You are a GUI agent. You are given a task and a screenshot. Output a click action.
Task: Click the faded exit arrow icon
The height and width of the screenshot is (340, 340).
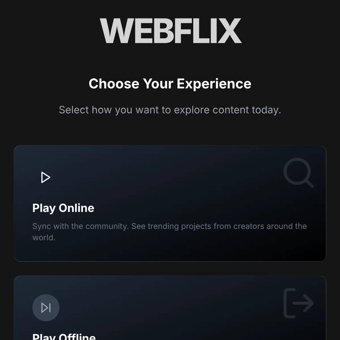coord(299,303)
